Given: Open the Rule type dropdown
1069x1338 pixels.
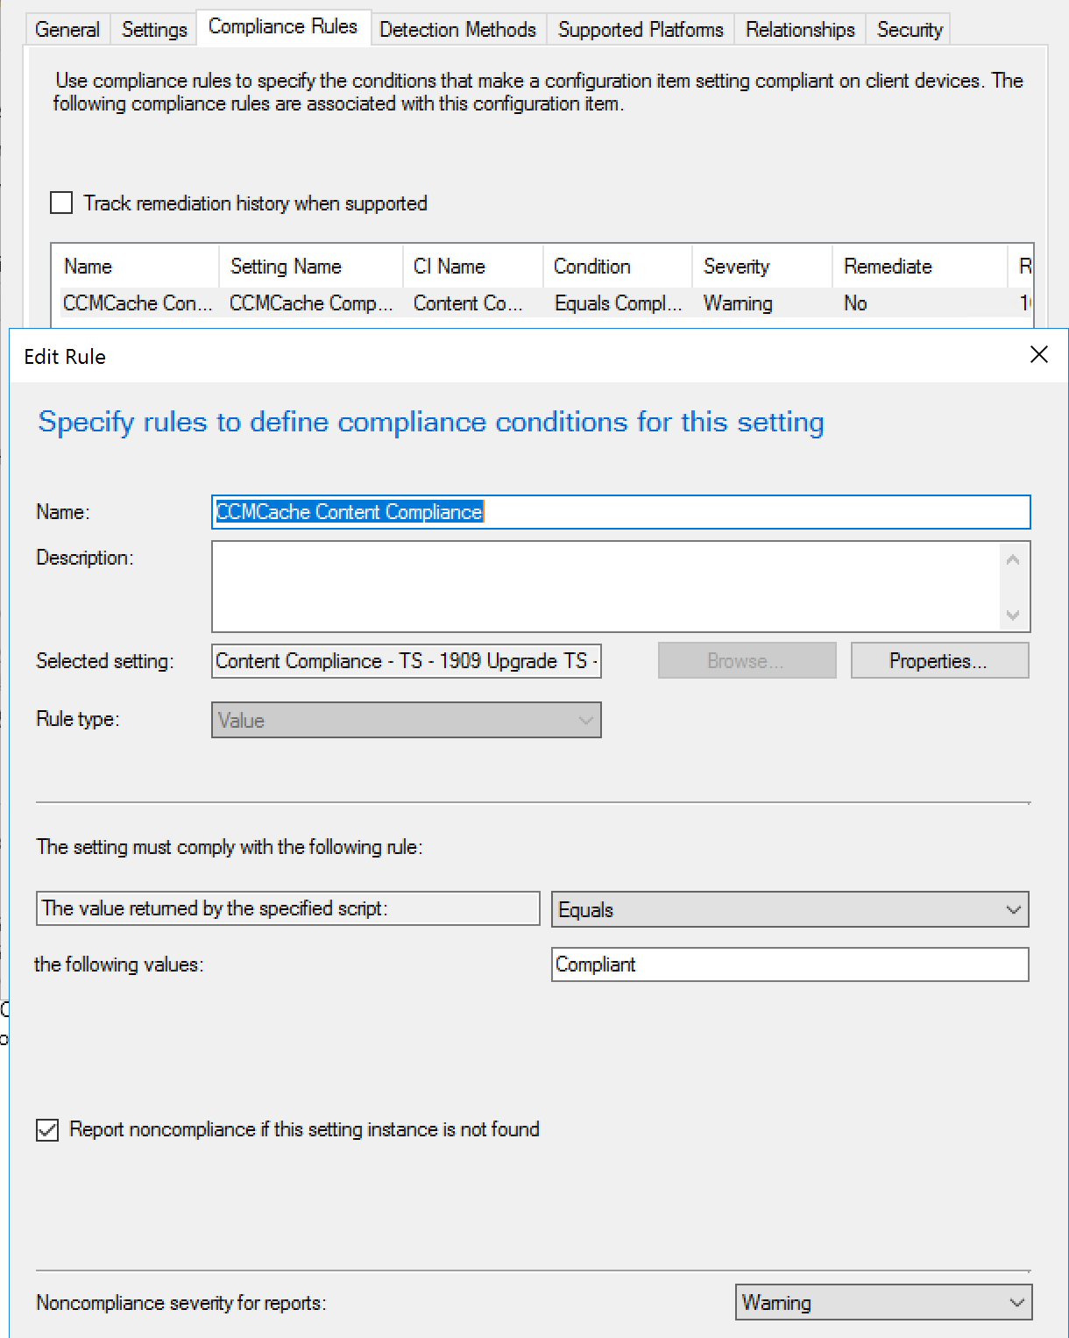Looking at the screenshot, I should pyautogui.click(x=405, y=720).
